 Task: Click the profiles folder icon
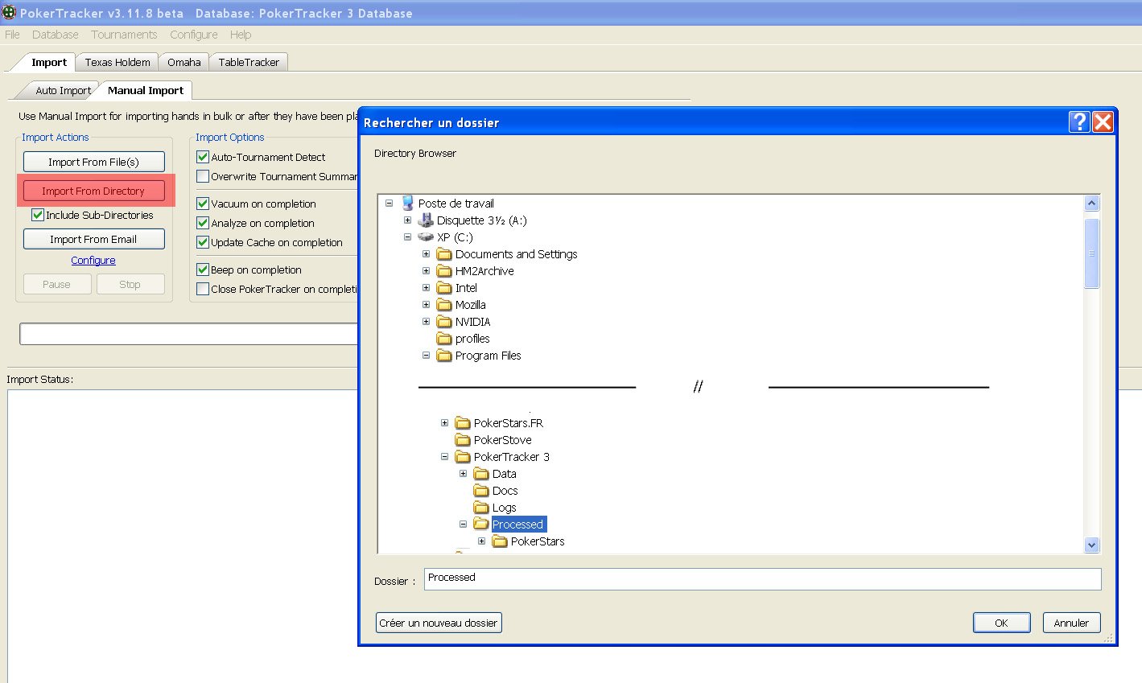click(x=444, y=339)
